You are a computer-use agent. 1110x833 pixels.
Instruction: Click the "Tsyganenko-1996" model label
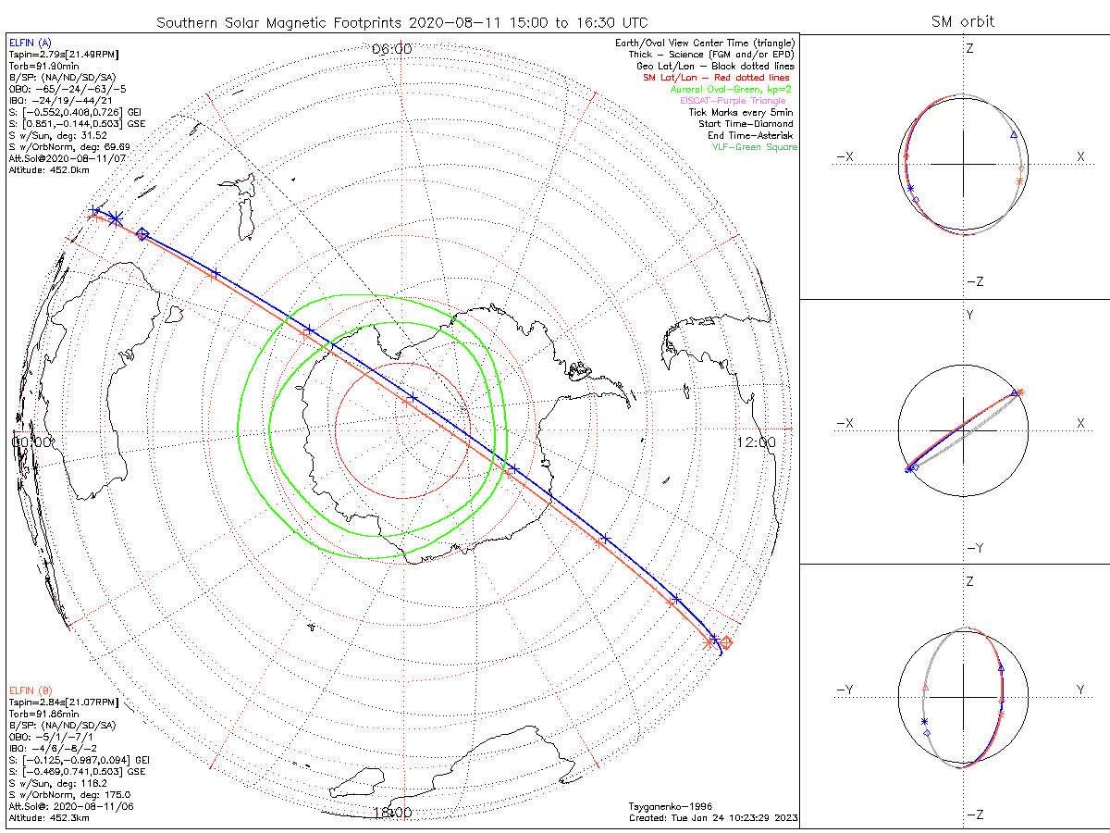670,806
